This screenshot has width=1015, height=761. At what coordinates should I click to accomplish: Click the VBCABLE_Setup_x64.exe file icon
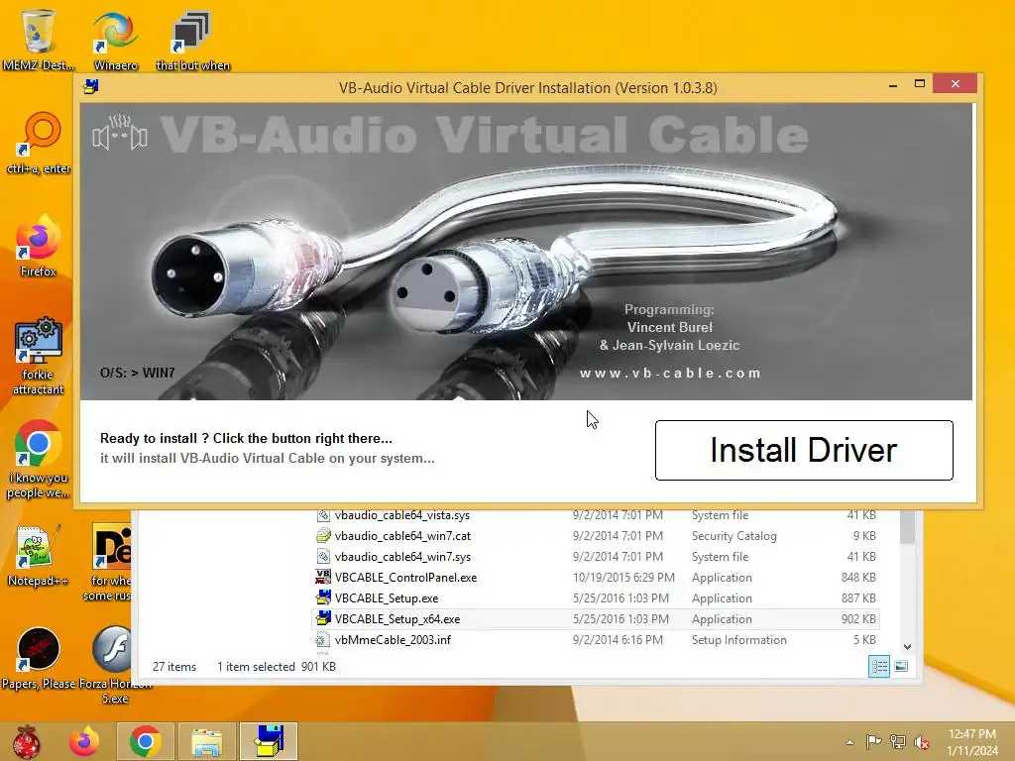tap(322, 618)
